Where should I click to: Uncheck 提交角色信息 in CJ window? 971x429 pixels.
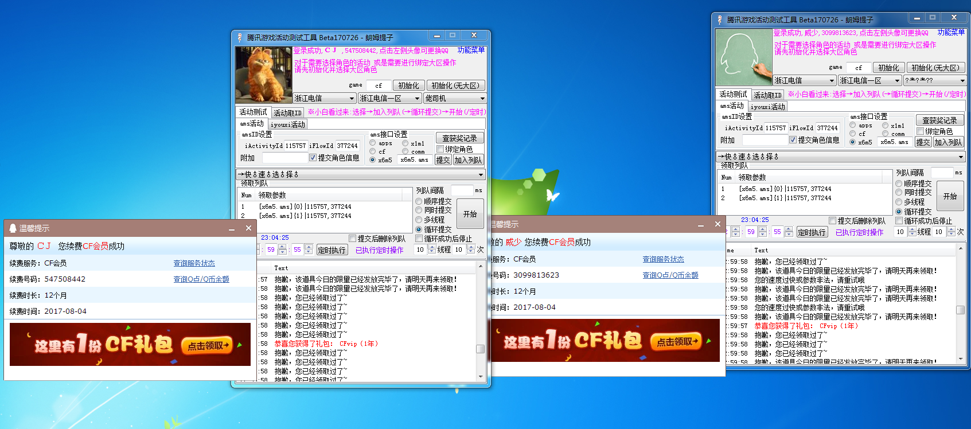pos(313,158)
